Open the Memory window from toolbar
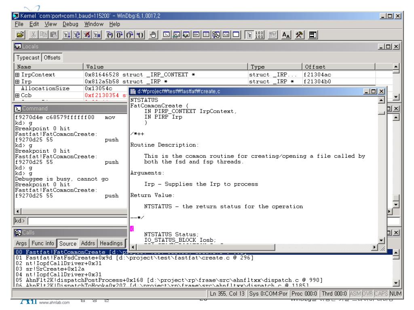This screenshot has width=414, height=310. [x=206, y=35]
